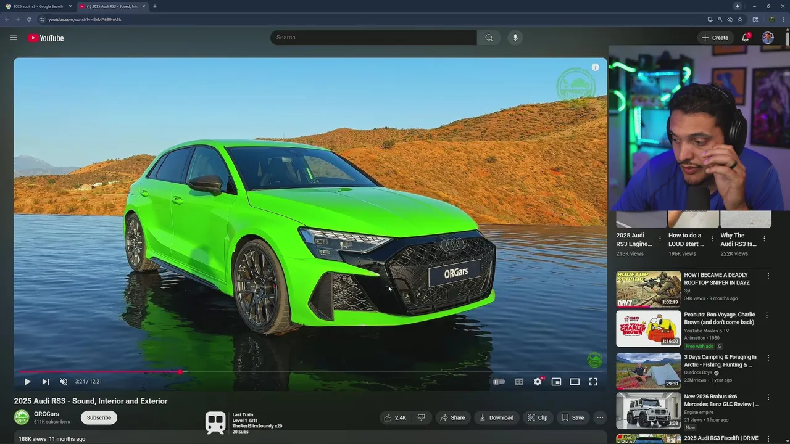This screenshot has width=790, height=444.
Task: Dislike the video
Action: click(x=421, y=417)
